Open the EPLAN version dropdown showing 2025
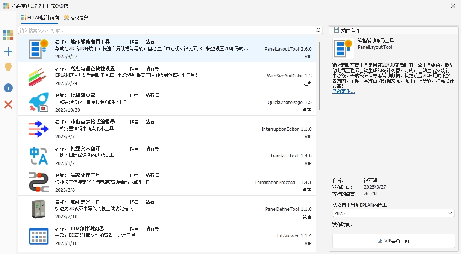 coord(393,213)
